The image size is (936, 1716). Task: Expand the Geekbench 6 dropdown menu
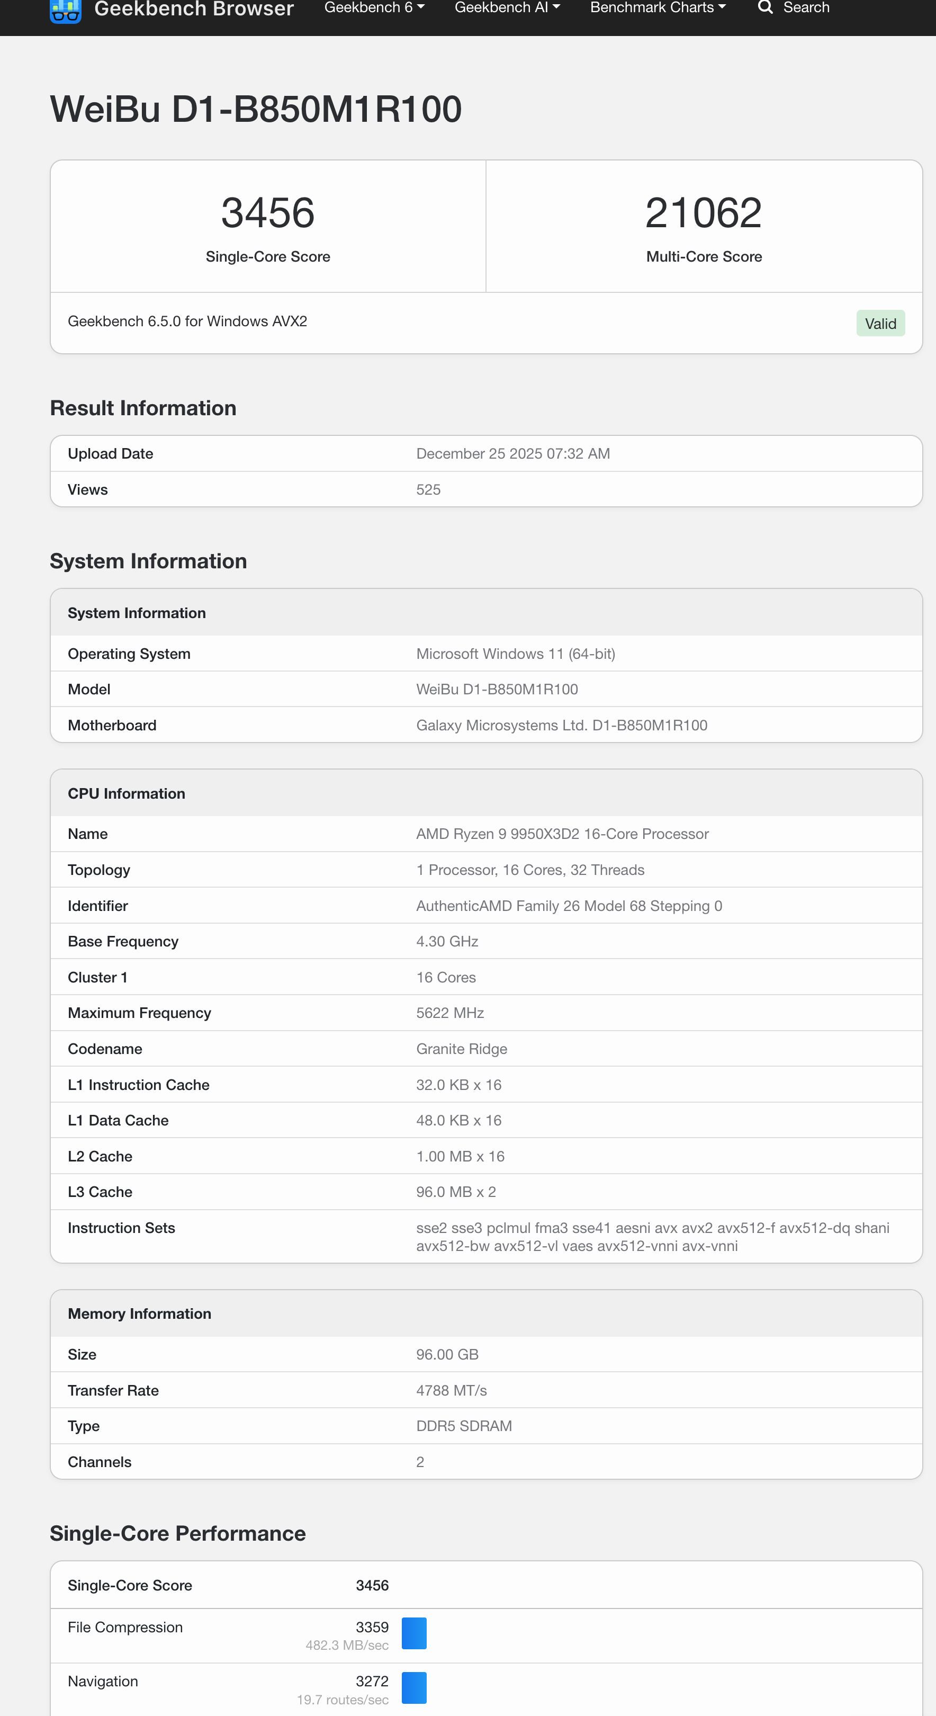[x=374, y=7]
